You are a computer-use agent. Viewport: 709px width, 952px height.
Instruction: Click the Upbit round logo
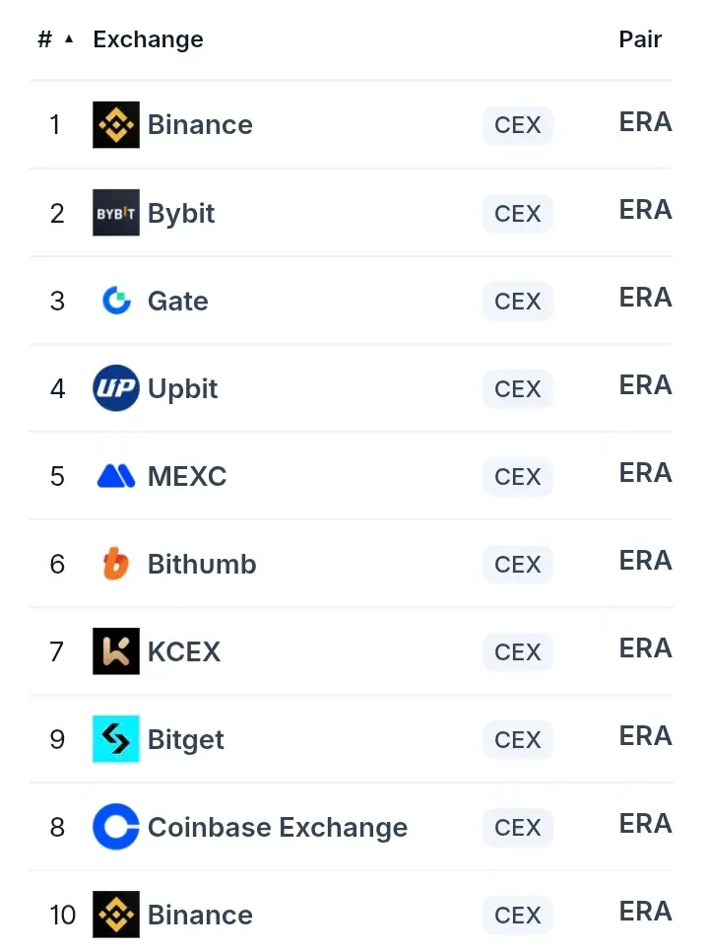[116, 388]
